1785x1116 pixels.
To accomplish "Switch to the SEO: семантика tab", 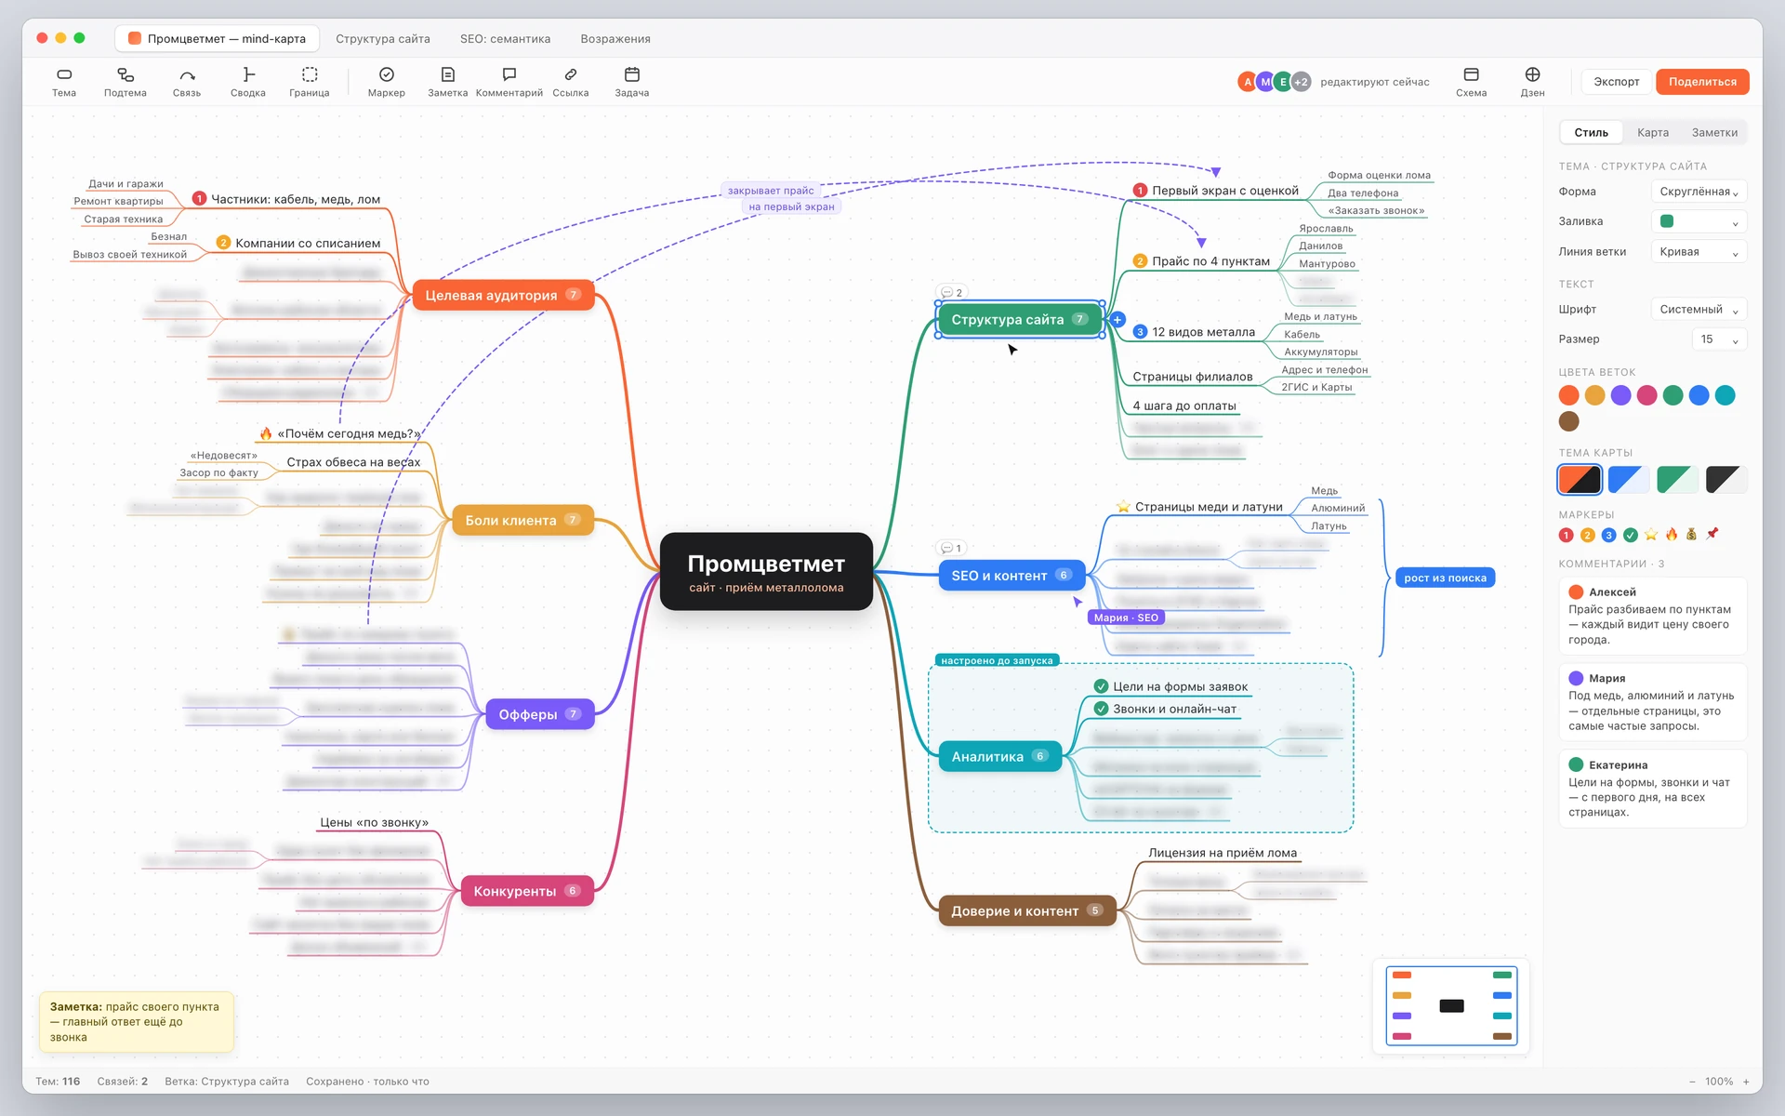I will point(505,39).
